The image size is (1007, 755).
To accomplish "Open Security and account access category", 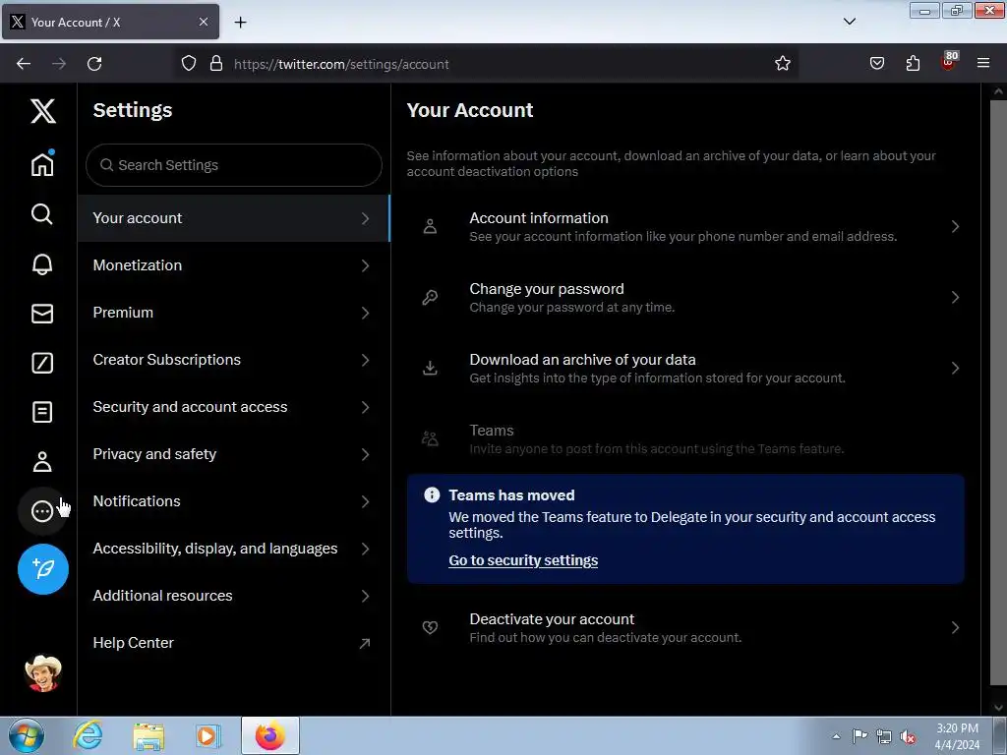I will pyautogui.click(x=233, y=407).
